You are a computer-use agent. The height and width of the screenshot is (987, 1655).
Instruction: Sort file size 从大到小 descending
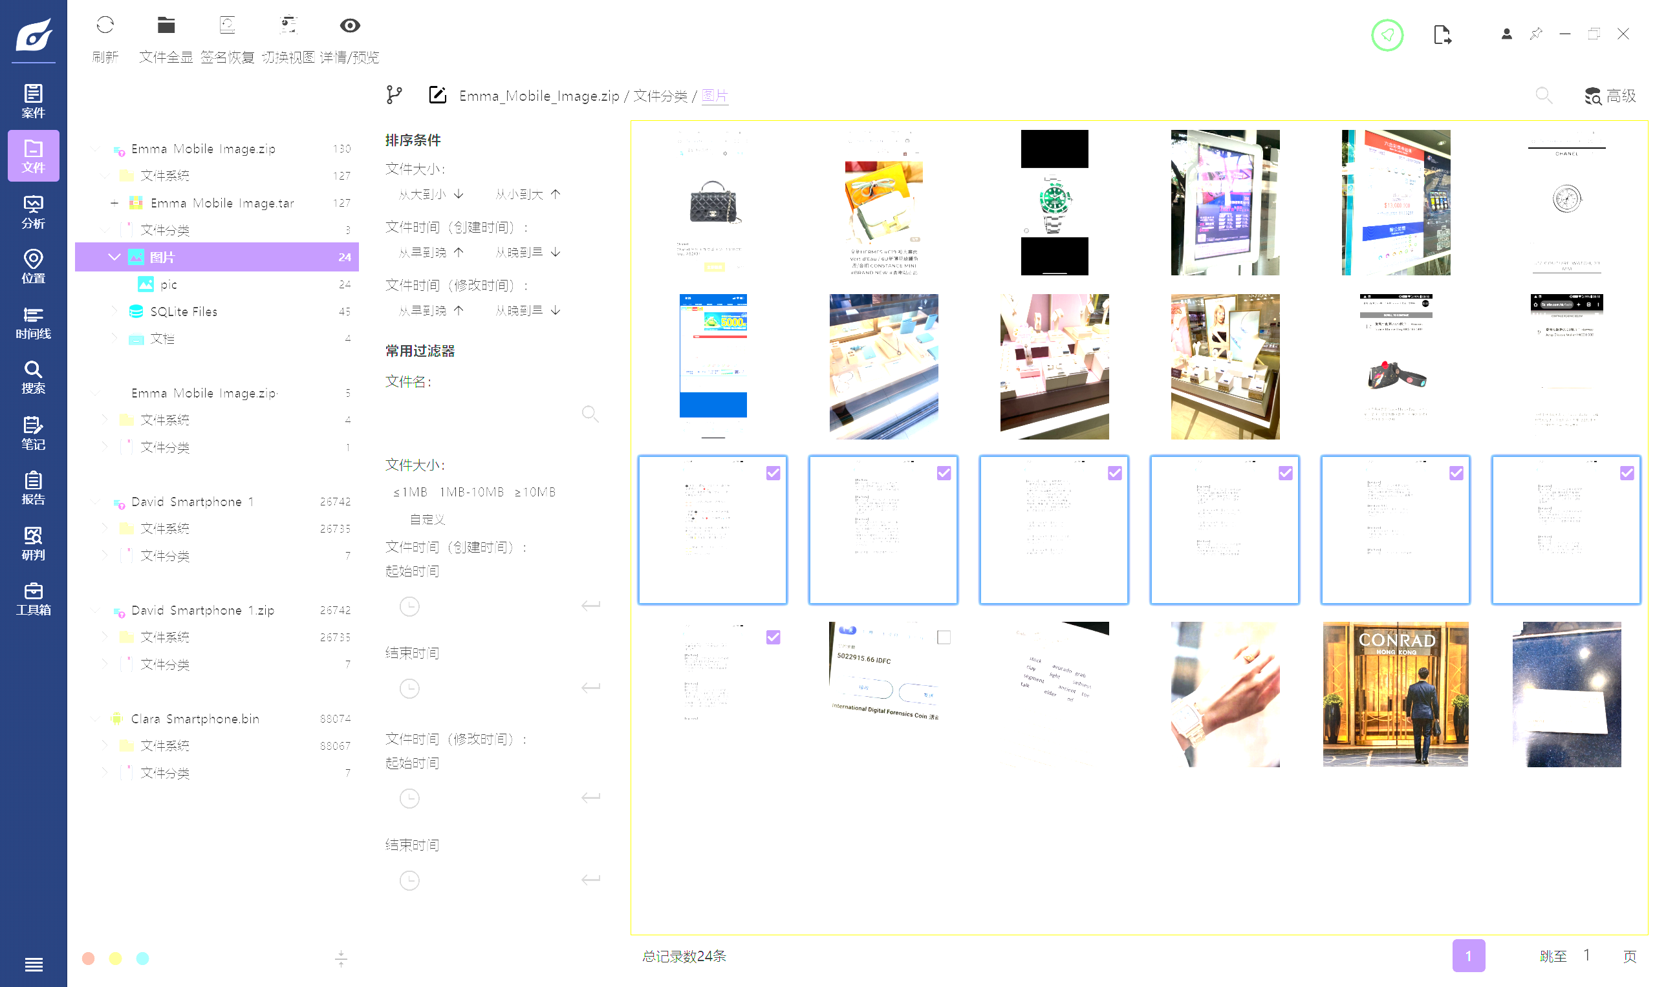point(430,194)
